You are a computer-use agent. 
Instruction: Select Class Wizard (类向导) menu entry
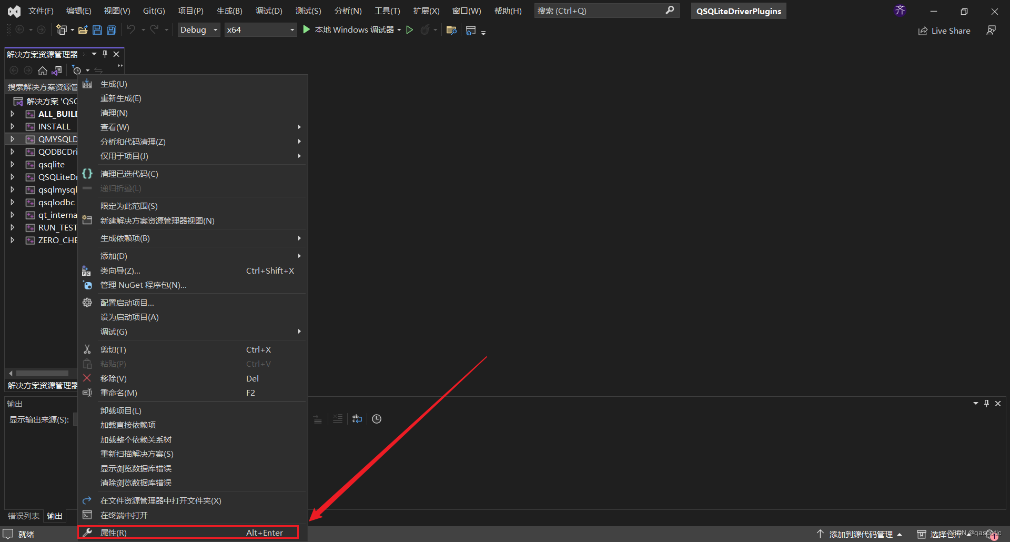(193, 271)
